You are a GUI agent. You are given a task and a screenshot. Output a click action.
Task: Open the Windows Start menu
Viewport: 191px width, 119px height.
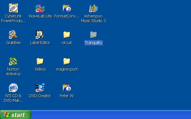(x=16, y=115)
